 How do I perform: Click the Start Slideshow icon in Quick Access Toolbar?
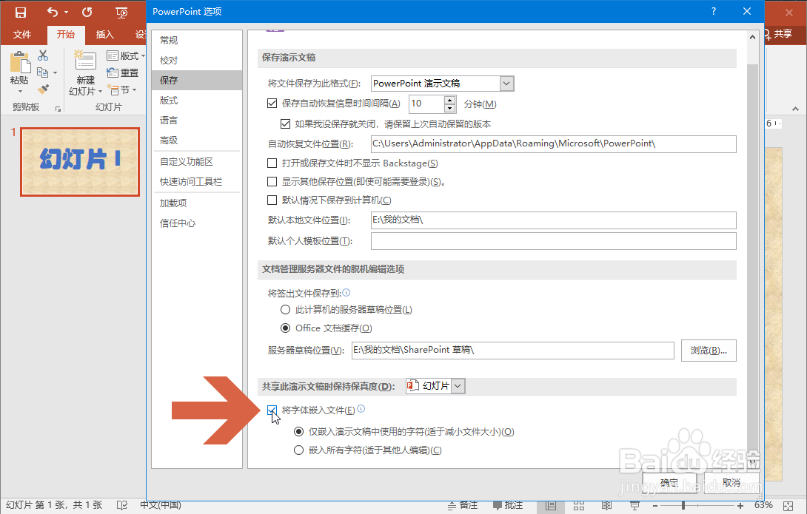point(121,11)
